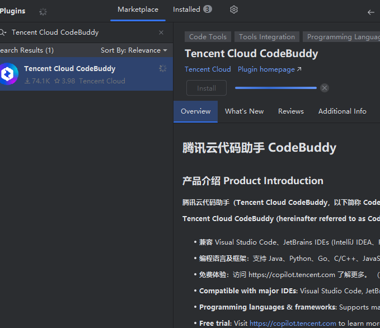Open the Overview tab

click(195, 111)
